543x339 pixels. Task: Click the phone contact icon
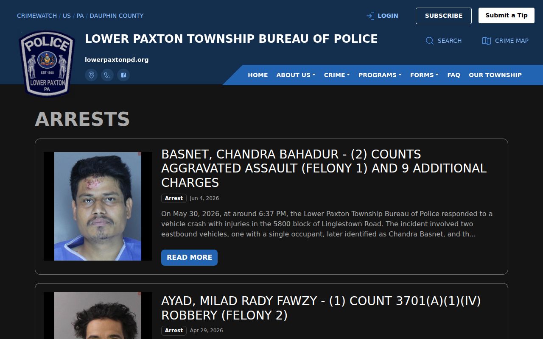[x=107, y=75]
